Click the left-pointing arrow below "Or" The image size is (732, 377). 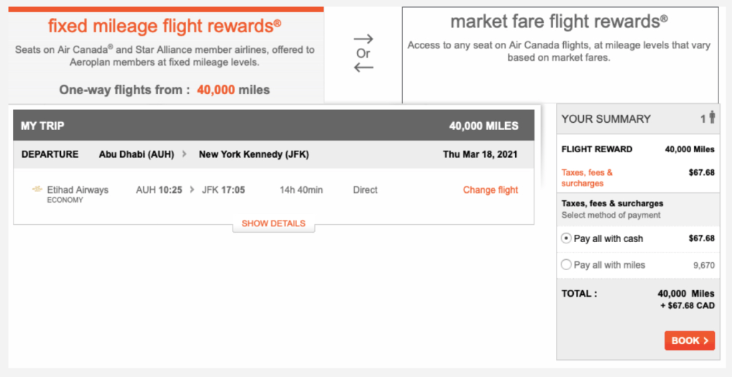tap(363, 68)
